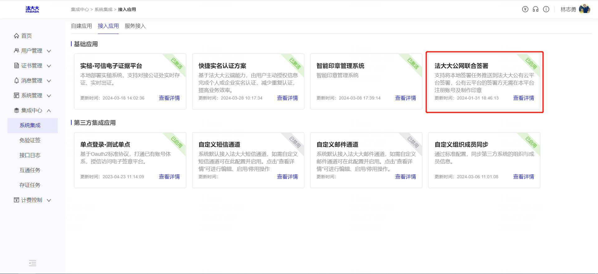
Task: Click the 证书管理 document icon
Action: pyautogui.click(x=17, y=66)
